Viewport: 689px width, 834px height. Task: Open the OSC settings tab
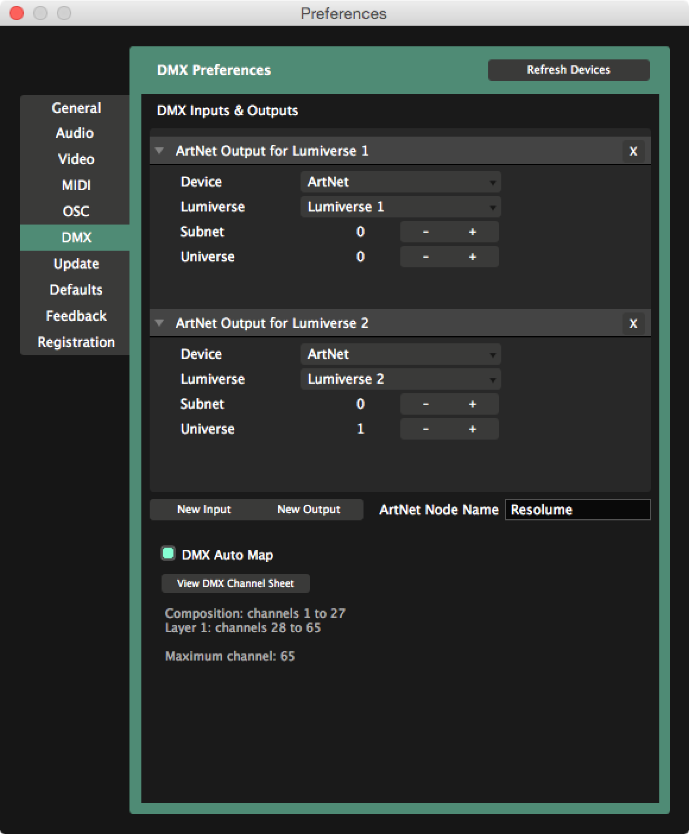pos(75,211)
